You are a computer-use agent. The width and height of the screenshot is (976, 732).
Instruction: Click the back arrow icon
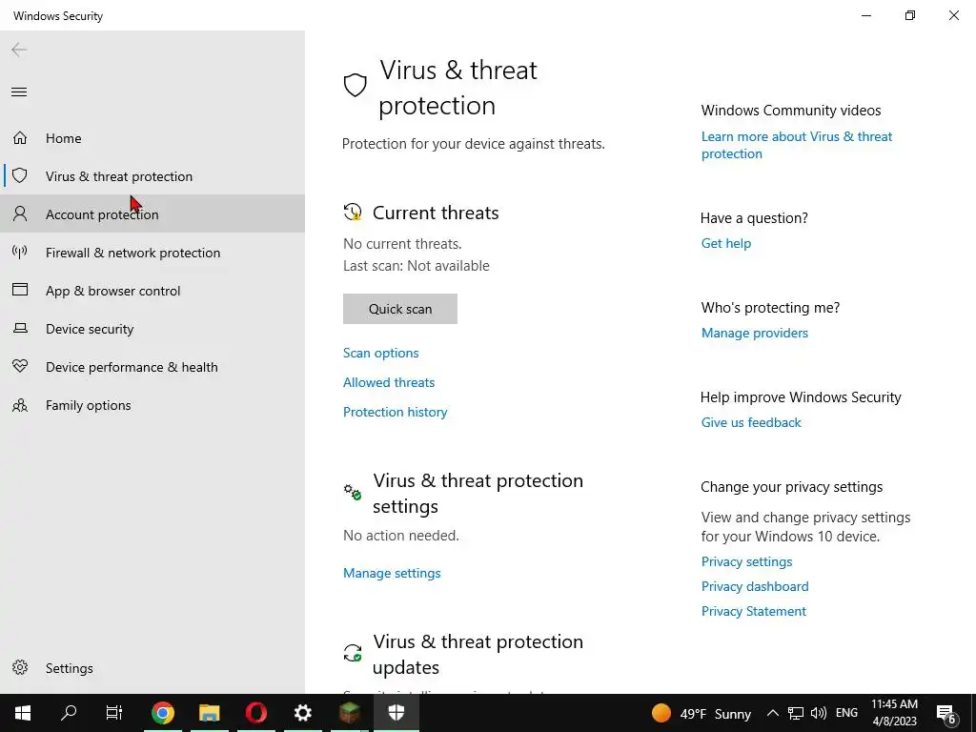click(19, 50)
